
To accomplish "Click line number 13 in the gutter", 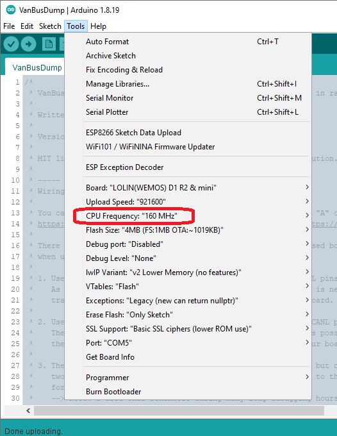I will click(15, 213).
